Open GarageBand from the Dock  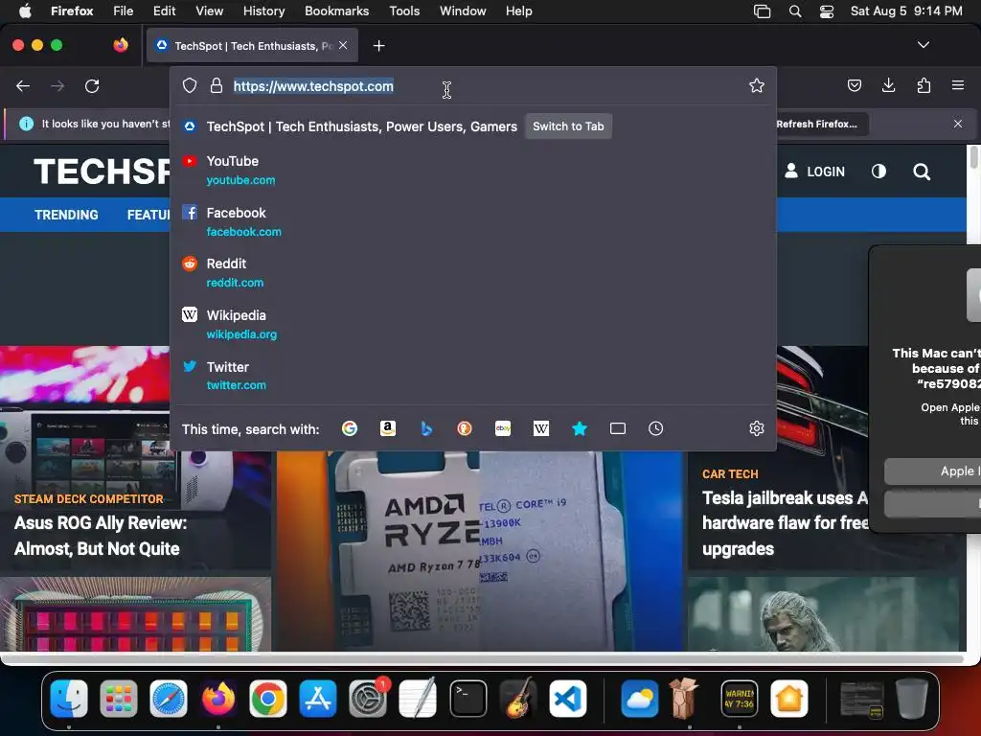click(518, 699)
